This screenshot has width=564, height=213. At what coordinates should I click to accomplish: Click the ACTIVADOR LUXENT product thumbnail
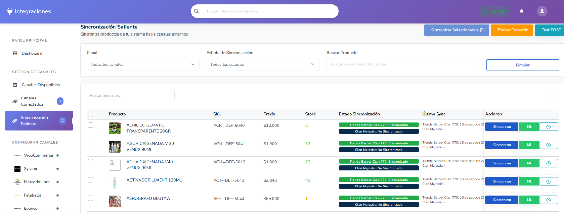pyautogui.click(x=115, y=183)
